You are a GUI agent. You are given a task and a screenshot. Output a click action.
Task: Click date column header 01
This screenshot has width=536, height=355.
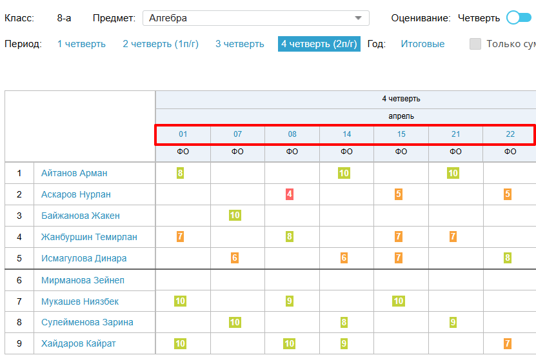point(183,134)
